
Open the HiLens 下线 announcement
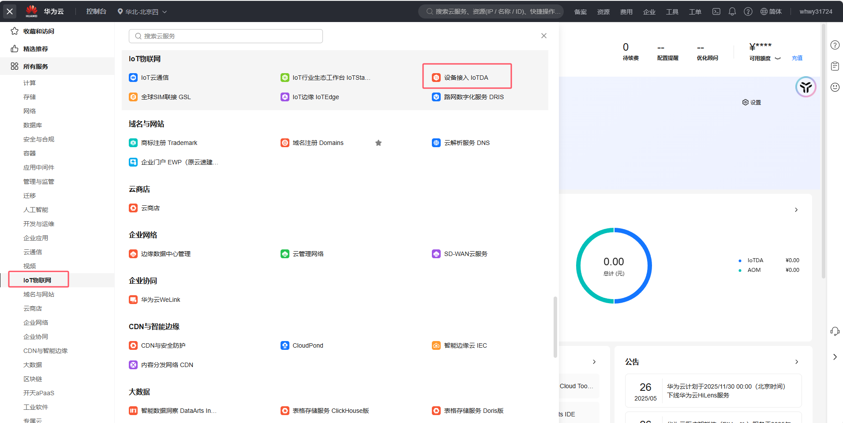click(713, 391)
